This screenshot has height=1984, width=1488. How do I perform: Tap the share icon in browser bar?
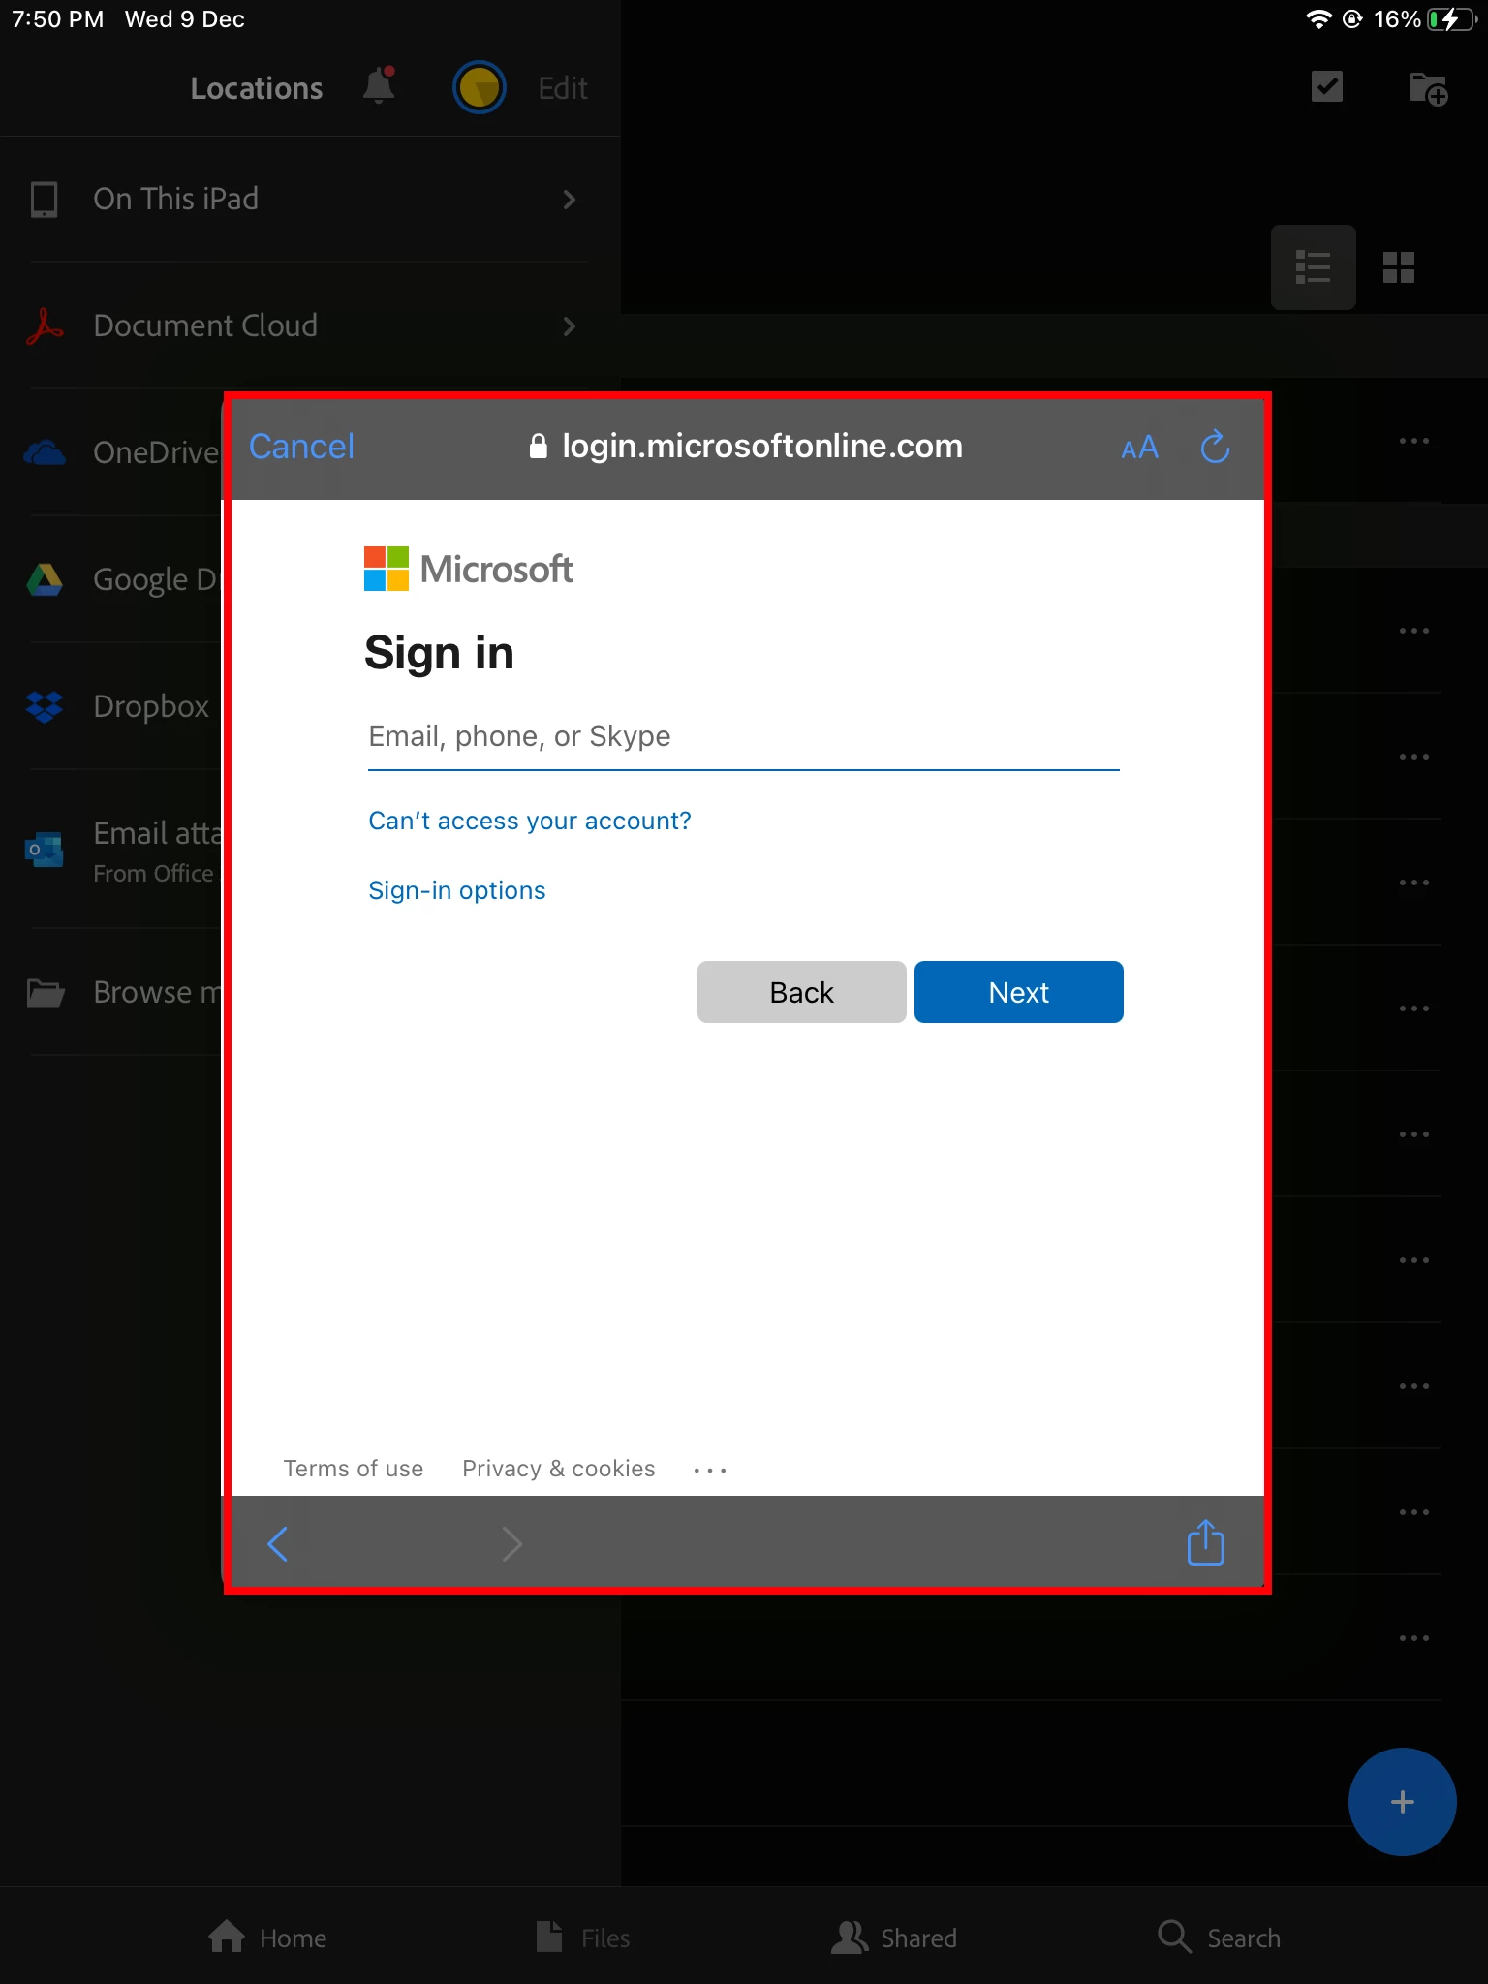(x=1206, y=1542)
